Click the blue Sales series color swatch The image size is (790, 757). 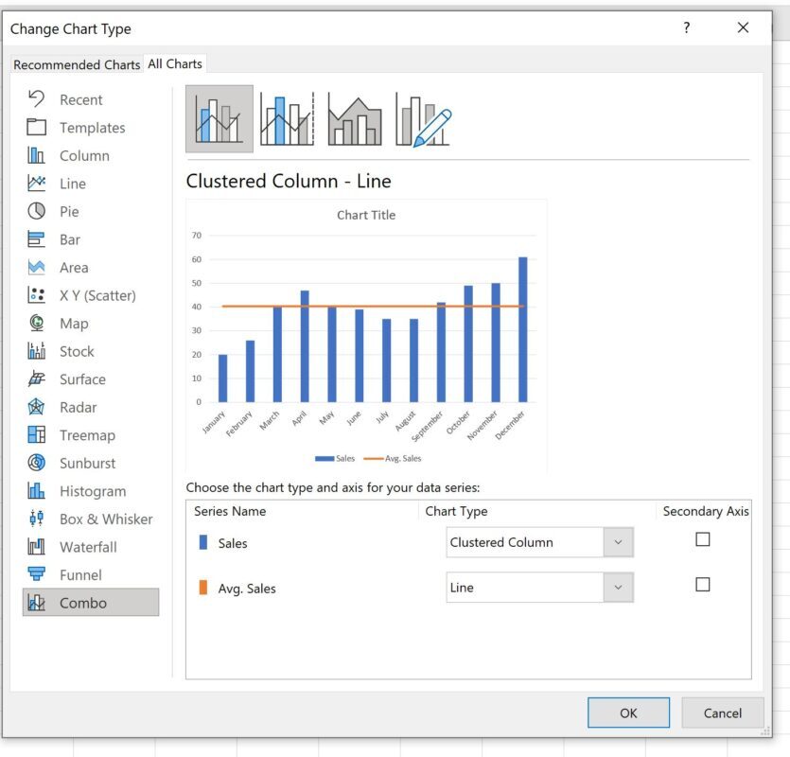[203, 542]
